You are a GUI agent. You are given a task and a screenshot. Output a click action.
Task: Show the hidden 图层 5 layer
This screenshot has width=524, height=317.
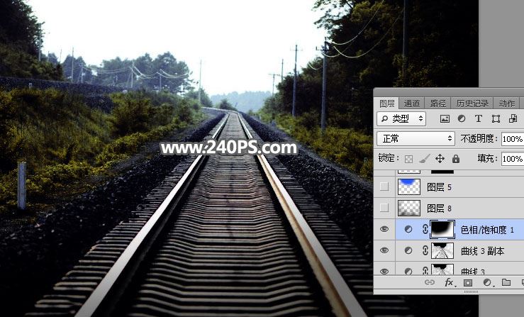(x=384, y=187)
